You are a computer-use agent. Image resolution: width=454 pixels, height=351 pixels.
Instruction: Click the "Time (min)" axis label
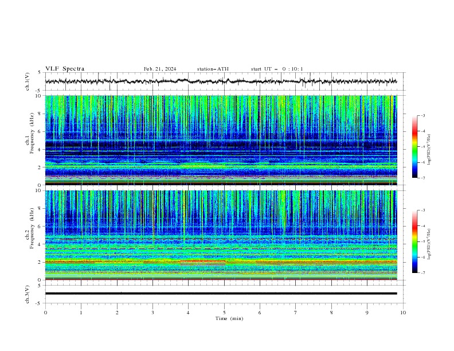(229, 318)
